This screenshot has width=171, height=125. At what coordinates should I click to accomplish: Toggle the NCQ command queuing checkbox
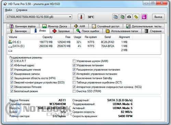74,87
